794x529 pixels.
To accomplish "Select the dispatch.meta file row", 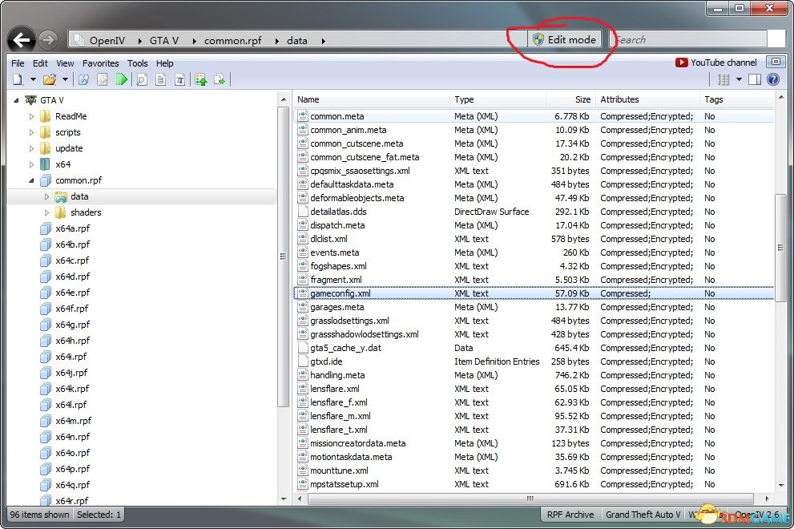I will [534, 225].
